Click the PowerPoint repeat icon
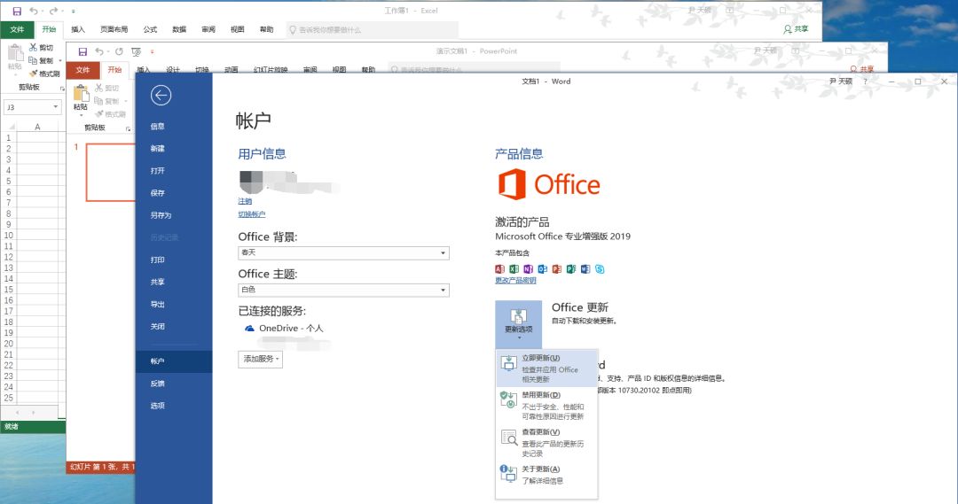 click(119, 52)
